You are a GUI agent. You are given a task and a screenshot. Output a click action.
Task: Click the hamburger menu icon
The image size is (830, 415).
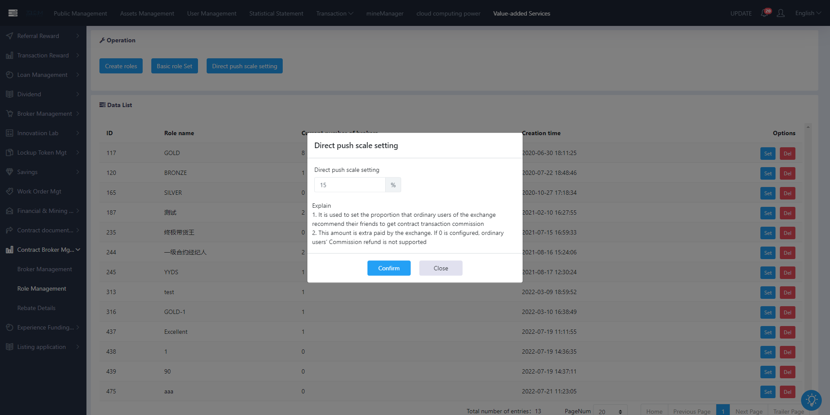pyautogui.click(x=13, y=13)
